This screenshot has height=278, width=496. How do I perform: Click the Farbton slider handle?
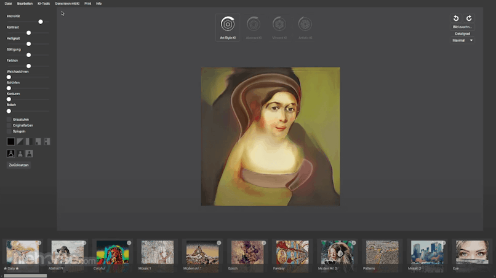[28, 66]
